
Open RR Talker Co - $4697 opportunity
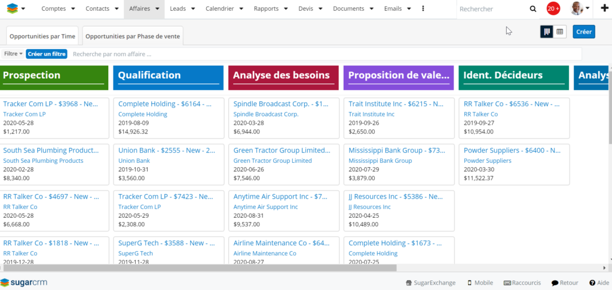click(x=51, y=196)
